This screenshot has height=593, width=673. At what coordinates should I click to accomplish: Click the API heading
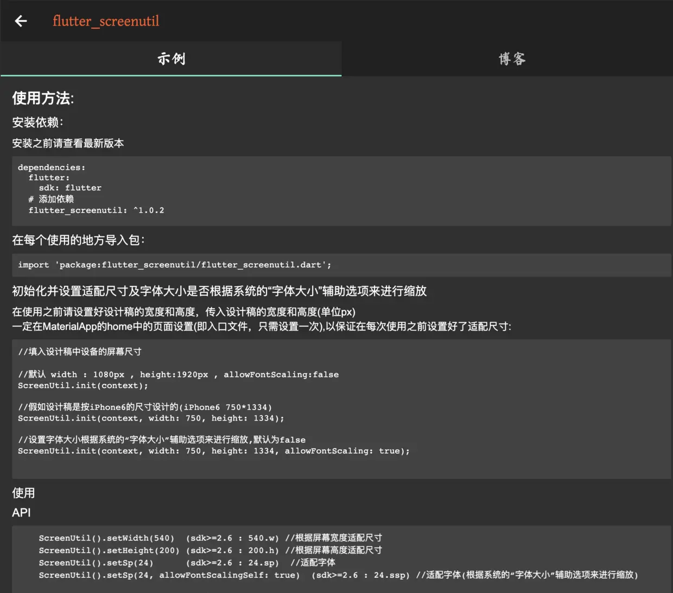21,513
